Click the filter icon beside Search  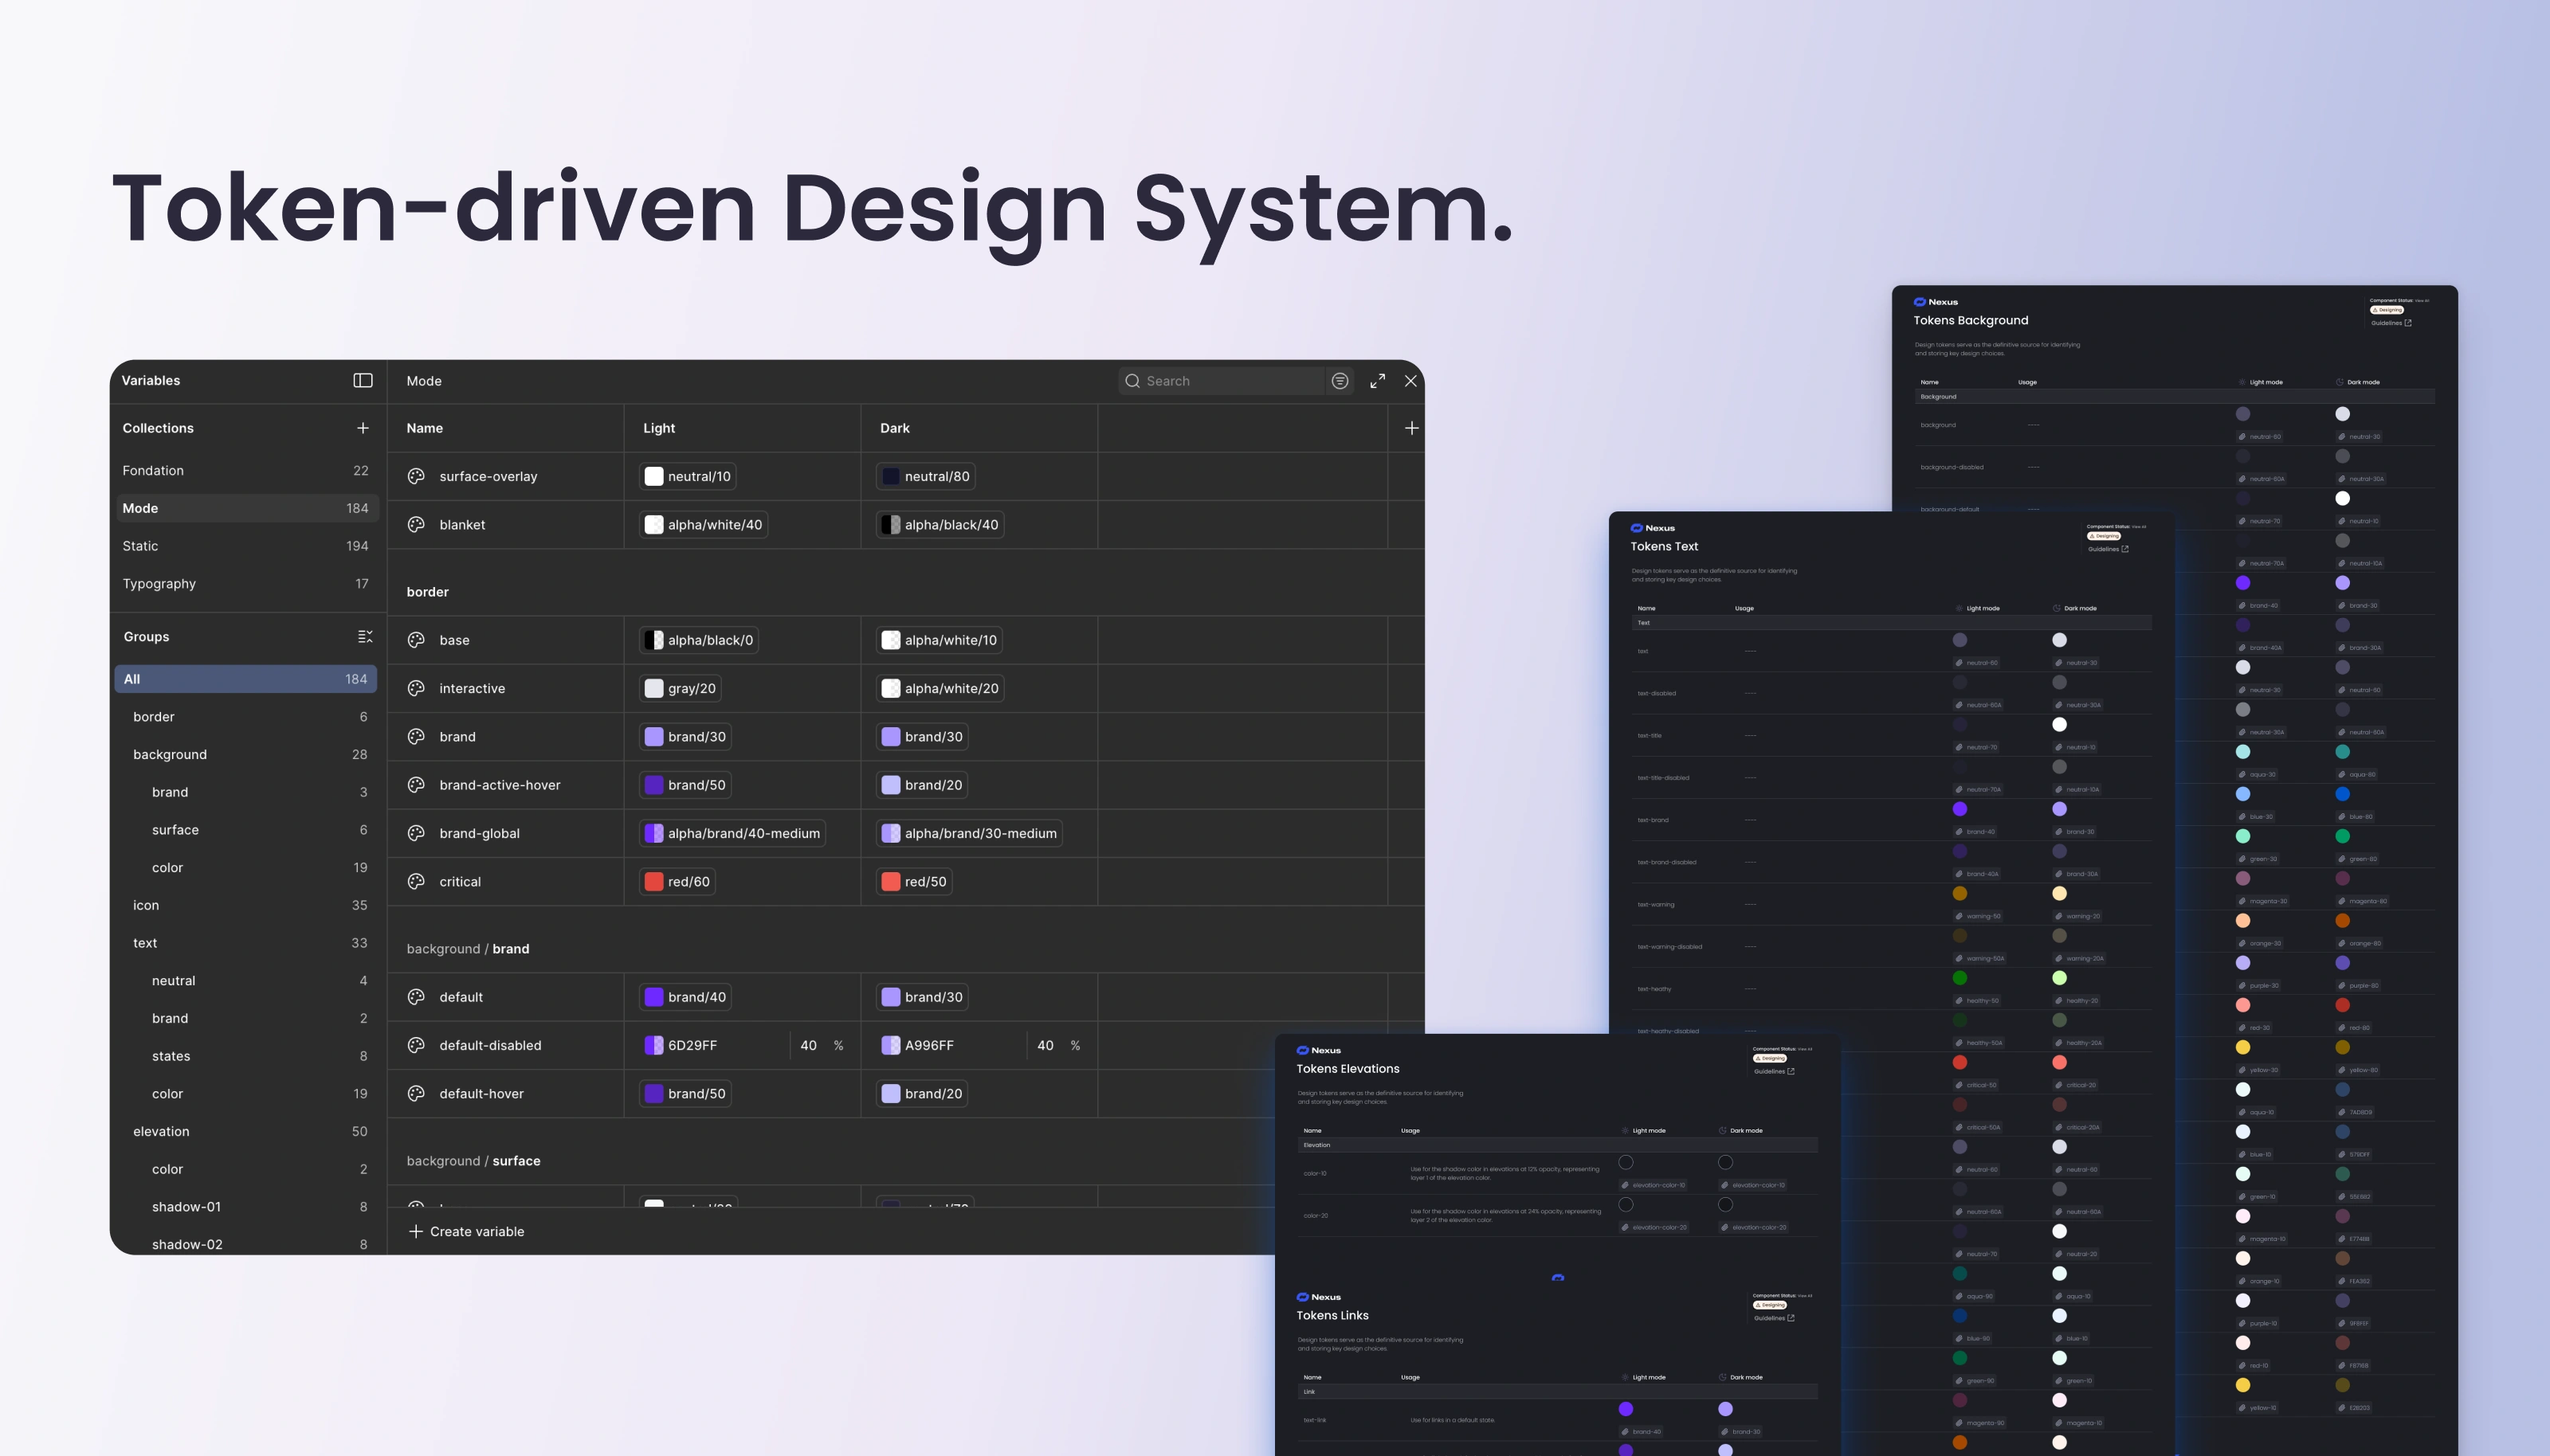pos(1340,381)
